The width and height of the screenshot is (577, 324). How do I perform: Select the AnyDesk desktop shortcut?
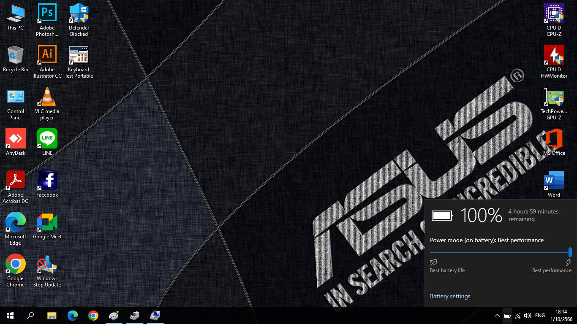(x=16, y=143)
